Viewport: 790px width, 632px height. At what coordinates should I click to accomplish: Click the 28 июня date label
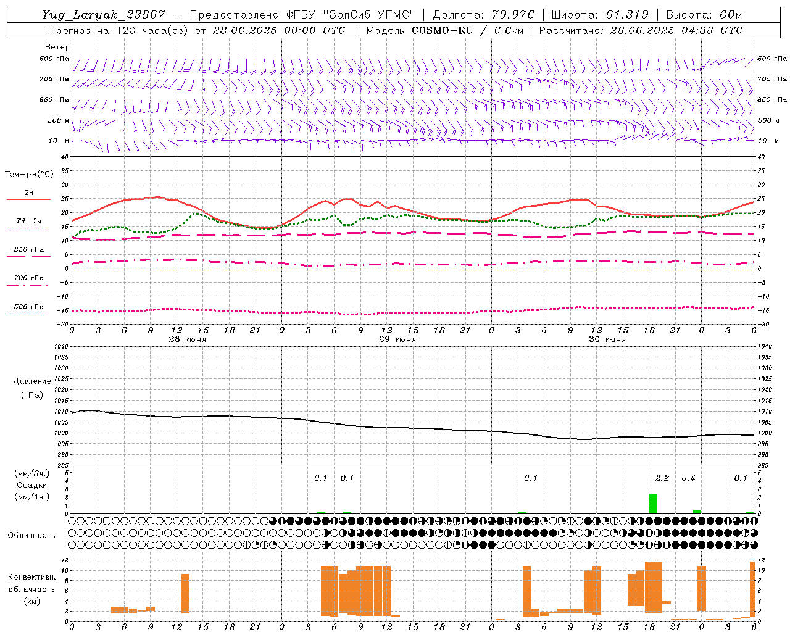click(x=188, y=339)
